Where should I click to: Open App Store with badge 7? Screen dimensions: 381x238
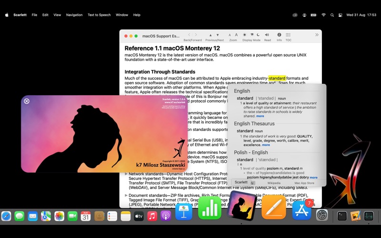[302, 210]
